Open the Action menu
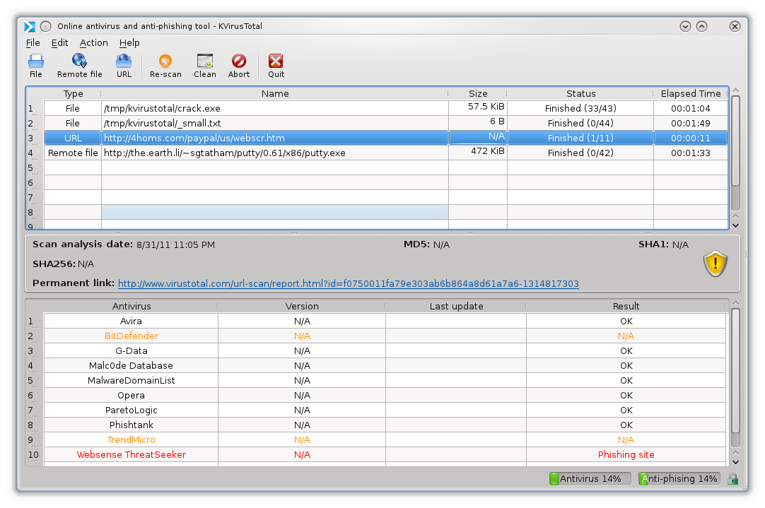Screen dimensions: 765x508 click(93, 43)
